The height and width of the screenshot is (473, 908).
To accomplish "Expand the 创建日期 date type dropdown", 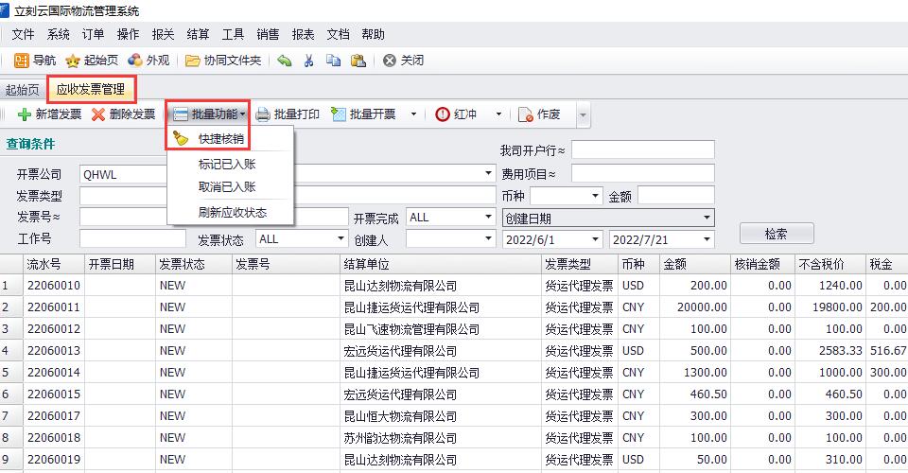I will point(707,218).
